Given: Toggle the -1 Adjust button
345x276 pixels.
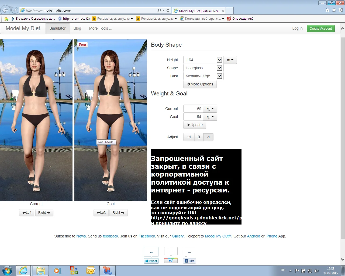Looking at the screenshot, I should tap(208, 137).
